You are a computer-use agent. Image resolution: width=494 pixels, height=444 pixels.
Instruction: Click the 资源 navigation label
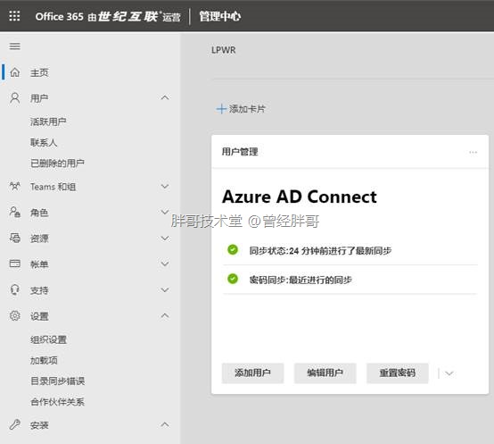[x=39, y=239]
